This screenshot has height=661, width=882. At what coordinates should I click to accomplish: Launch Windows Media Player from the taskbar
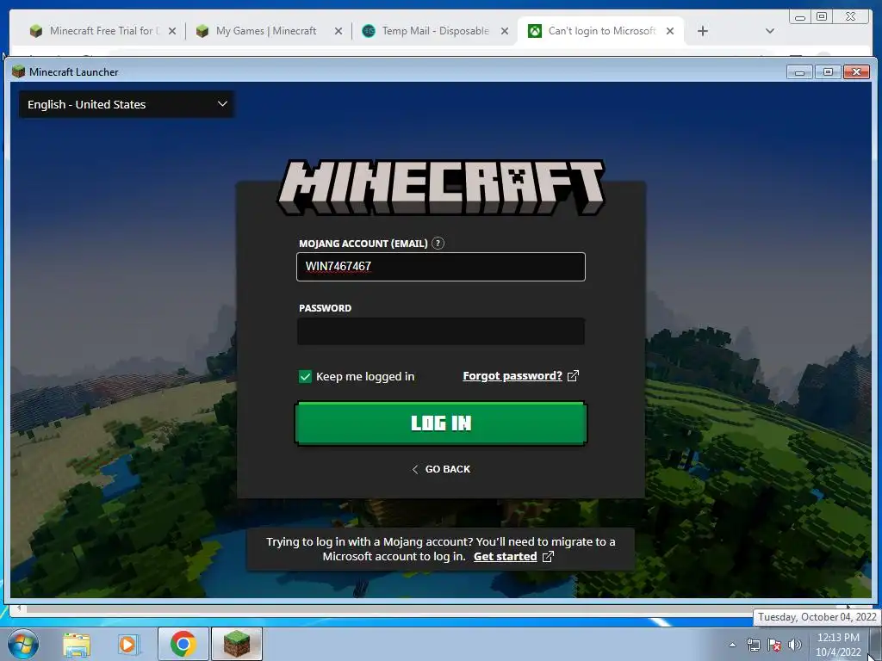pos(128,644)
